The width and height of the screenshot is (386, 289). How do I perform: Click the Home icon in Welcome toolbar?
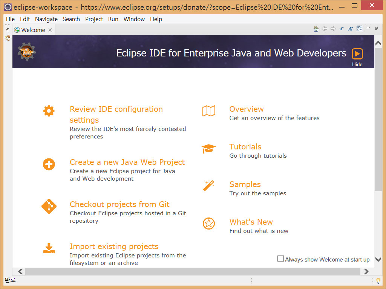pos(316,29)
